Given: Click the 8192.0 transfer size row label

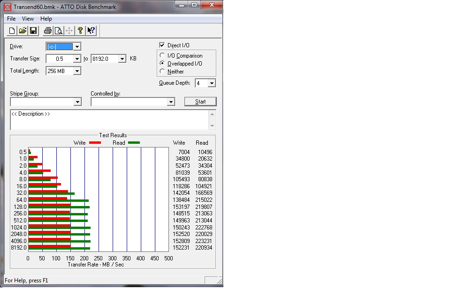Looking at the screenshot, I should 19,247.
